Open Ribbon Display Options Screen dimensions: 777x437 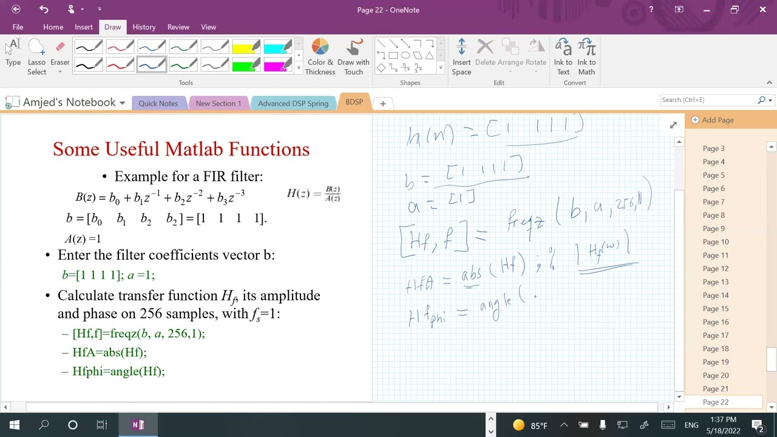tap(679, 9)
